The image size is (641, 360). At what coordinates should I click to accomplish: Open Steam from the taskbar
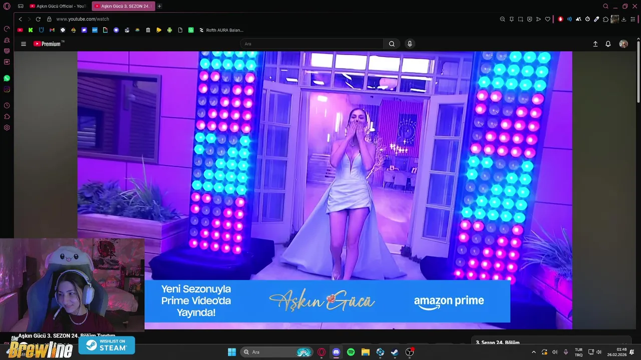(395, 352)
